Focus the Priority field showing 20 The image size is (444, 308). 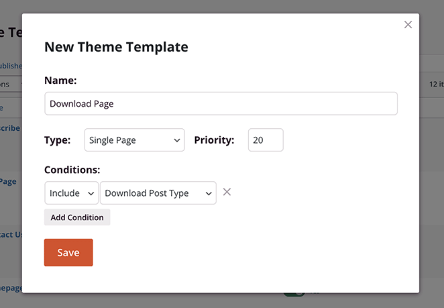[x=266, y=140]
